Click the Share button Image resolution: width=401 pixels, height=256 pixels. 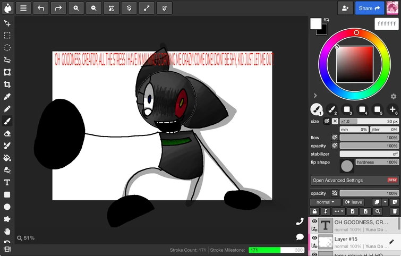click(369, 8)
